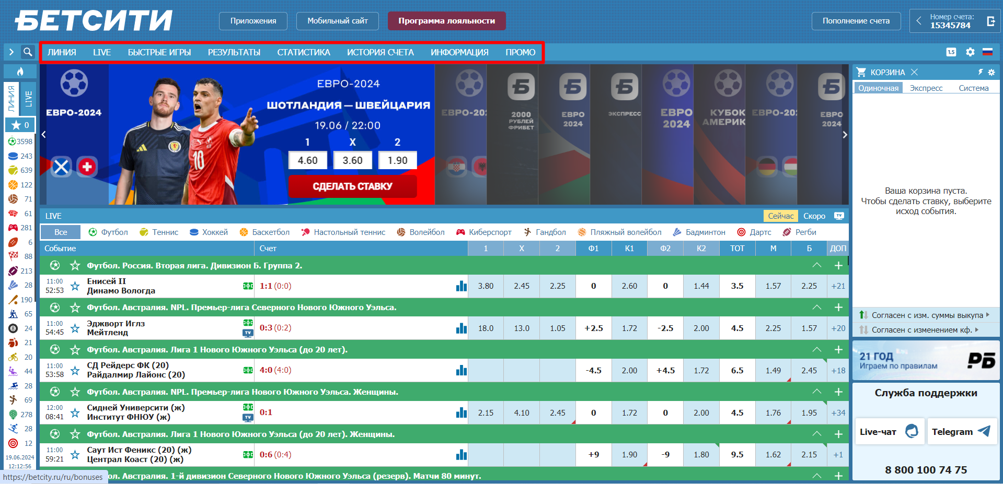This screenshot has width=1003, height=484.
Task: Expand additional +21 markets for Енисей II
Action: [838, 286]
